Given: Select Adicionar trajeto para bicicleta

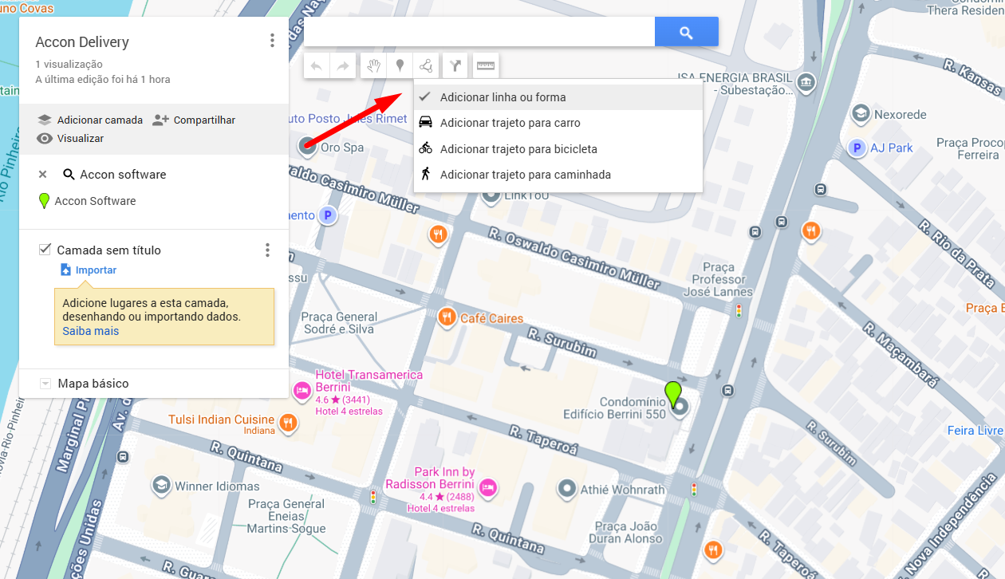Looking at the screenshot, I should point(518,149).
